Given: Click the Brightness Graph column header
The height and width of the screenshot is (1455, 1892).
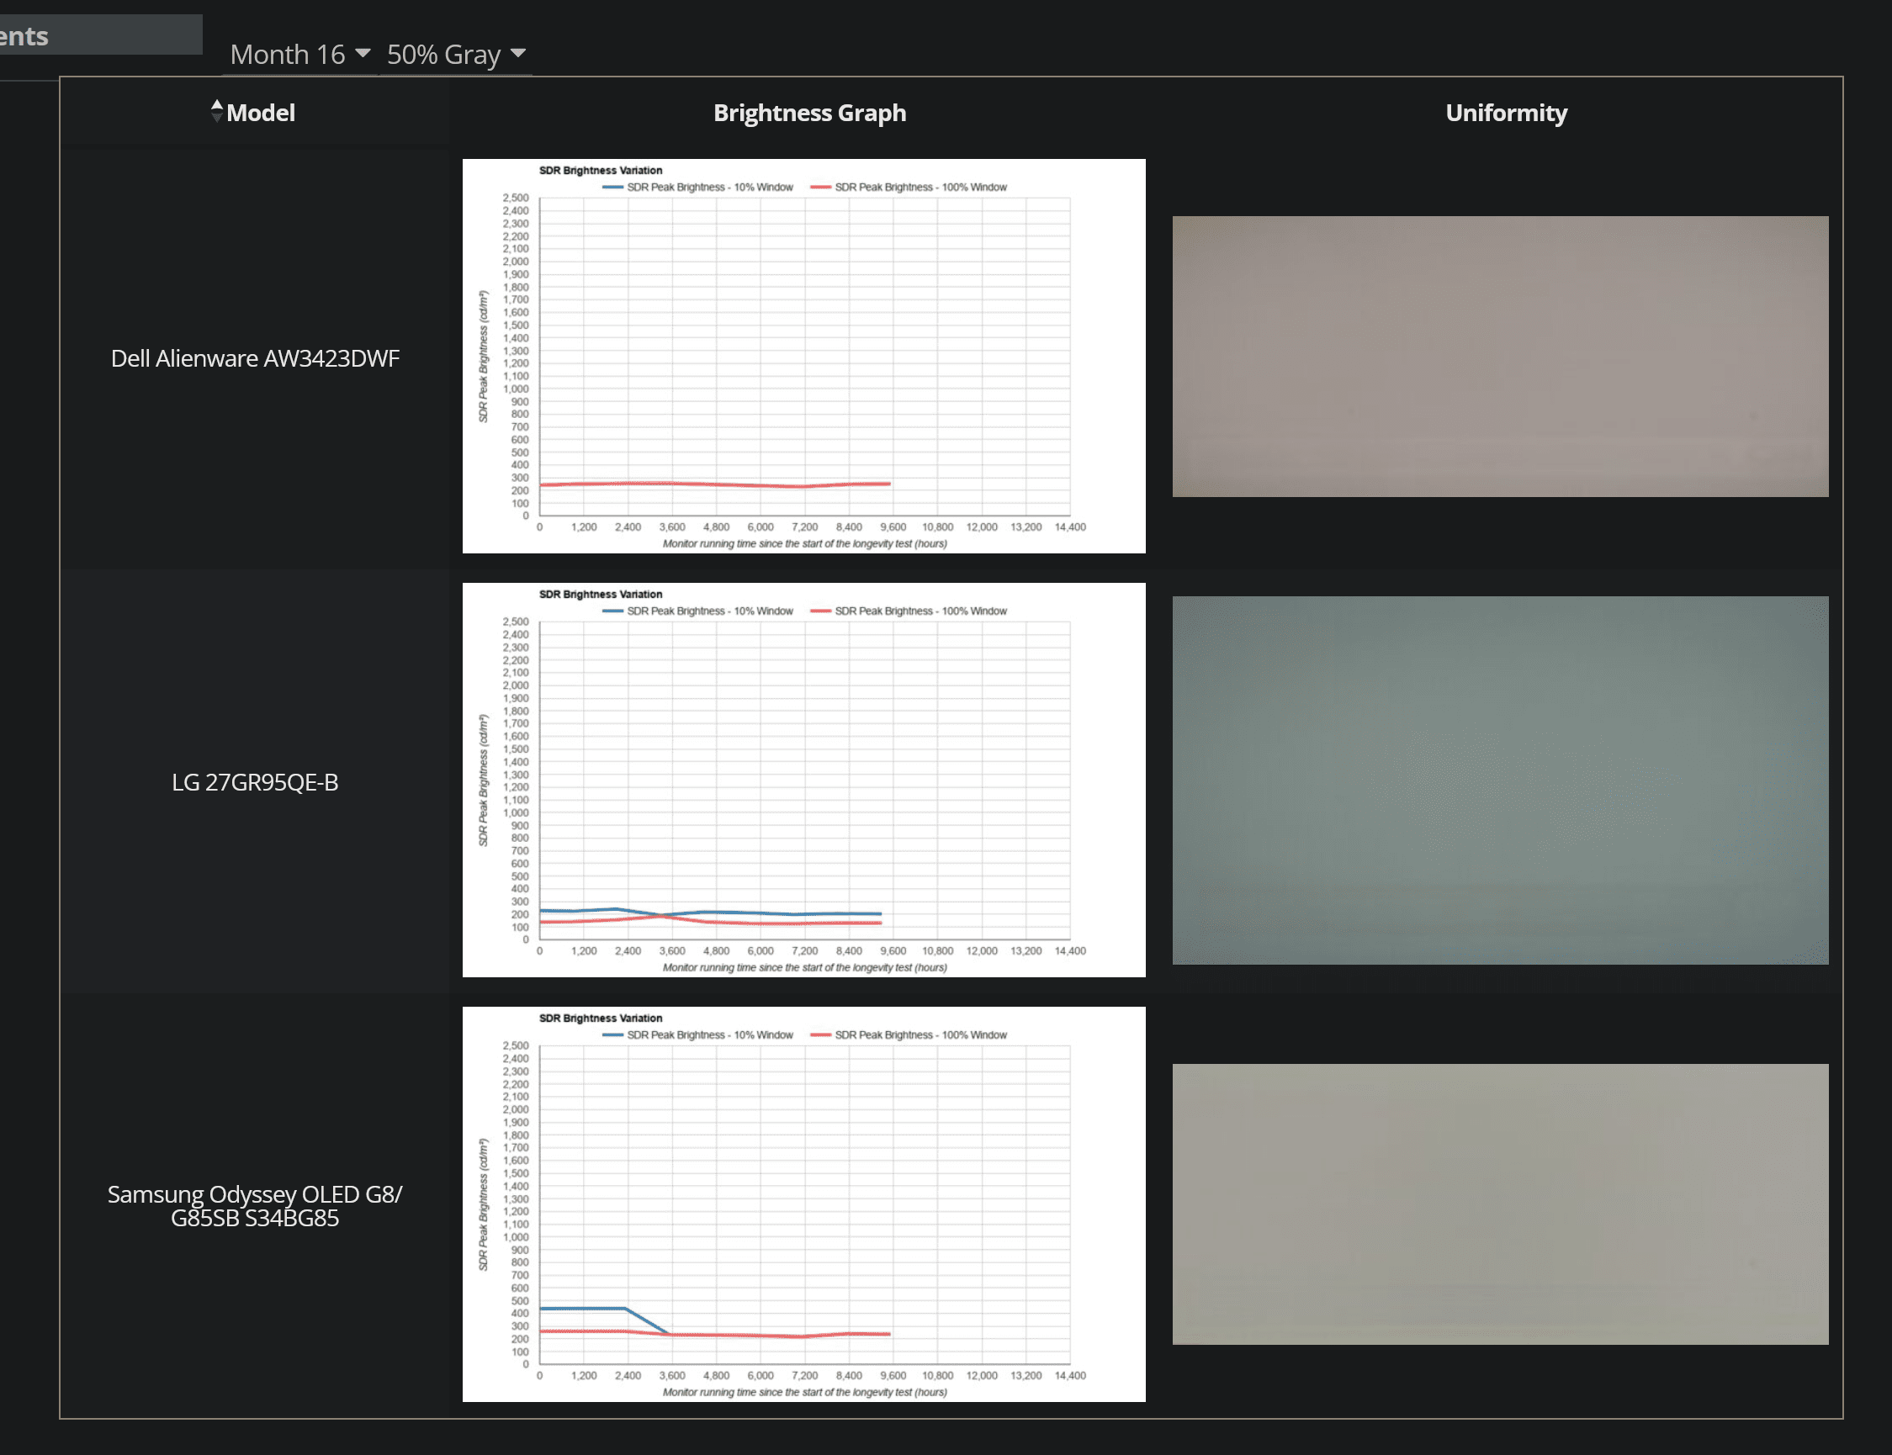Looking at the screenshot, I should coord(809,113).
